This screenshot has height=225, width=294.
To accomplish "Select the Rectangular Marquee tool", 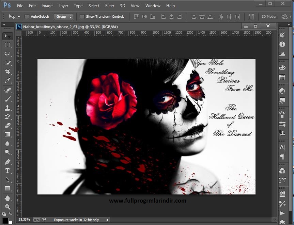I will (x=7, y=45).
